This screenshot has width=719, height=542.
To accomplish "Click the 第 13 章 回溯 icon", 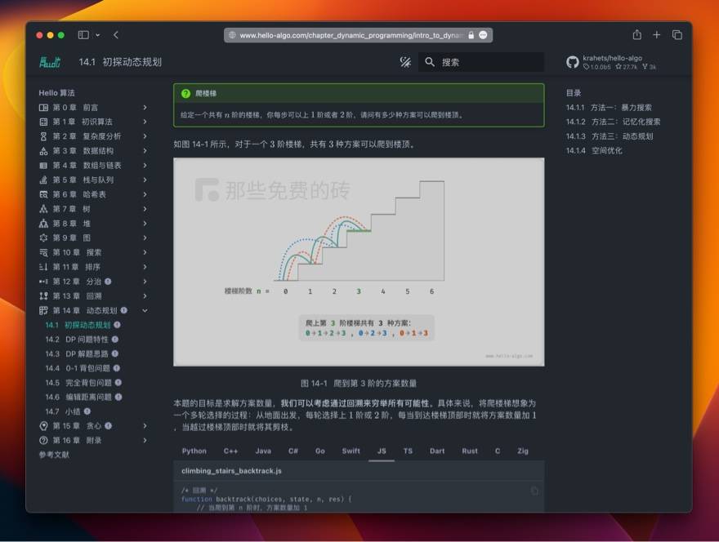I will 43,296.
